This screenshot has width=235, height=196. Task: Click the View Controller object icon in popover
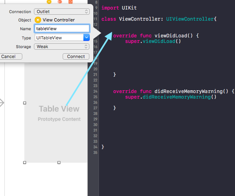pyautogui.click(x=38, y=20)
